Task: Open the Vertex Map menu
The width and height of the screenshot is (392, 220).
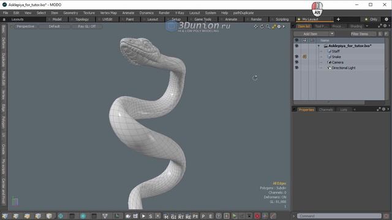Action: pos(108,13)
